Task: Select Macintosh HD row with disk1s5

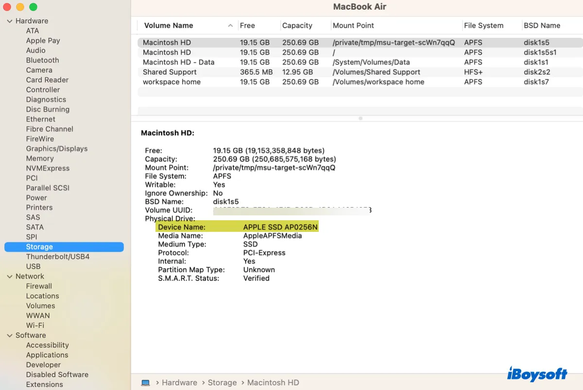Action: point(360,42)
